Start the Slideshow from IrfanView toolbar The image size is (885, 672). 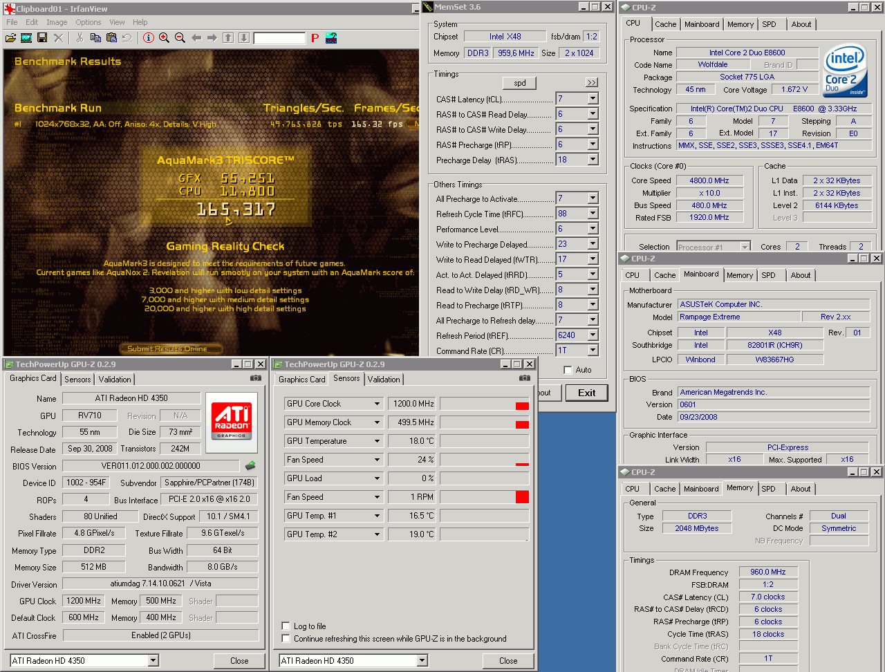(x=26, y=38)
